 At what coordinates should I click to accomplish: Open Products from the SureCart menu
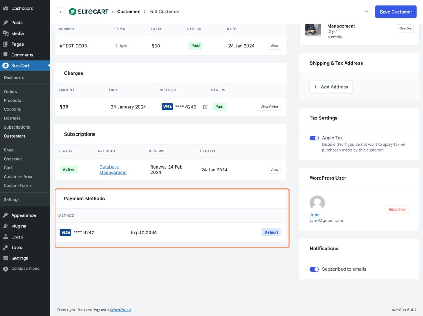(x=12, y=100)
